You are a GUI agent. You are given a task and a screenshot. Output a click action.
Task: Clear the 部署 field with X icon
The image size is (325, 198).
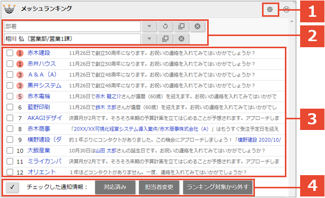coord(198,26)
